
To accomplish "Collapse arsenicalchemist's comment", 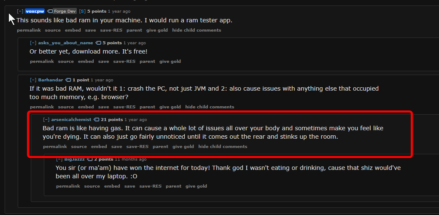I will tap(46, 120).
